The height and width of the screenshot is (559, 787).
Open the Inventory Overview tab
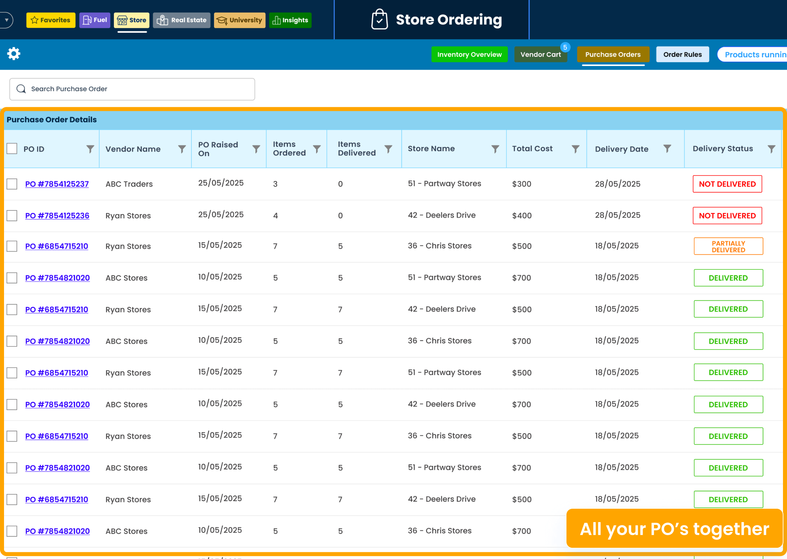[x=469, y=54]
